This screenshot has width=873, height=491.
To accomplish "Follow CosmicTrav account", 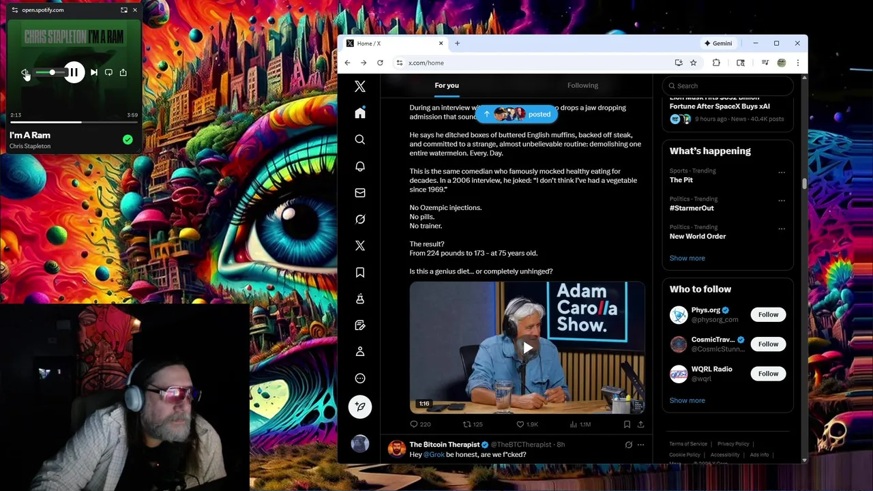I will 768,344.
